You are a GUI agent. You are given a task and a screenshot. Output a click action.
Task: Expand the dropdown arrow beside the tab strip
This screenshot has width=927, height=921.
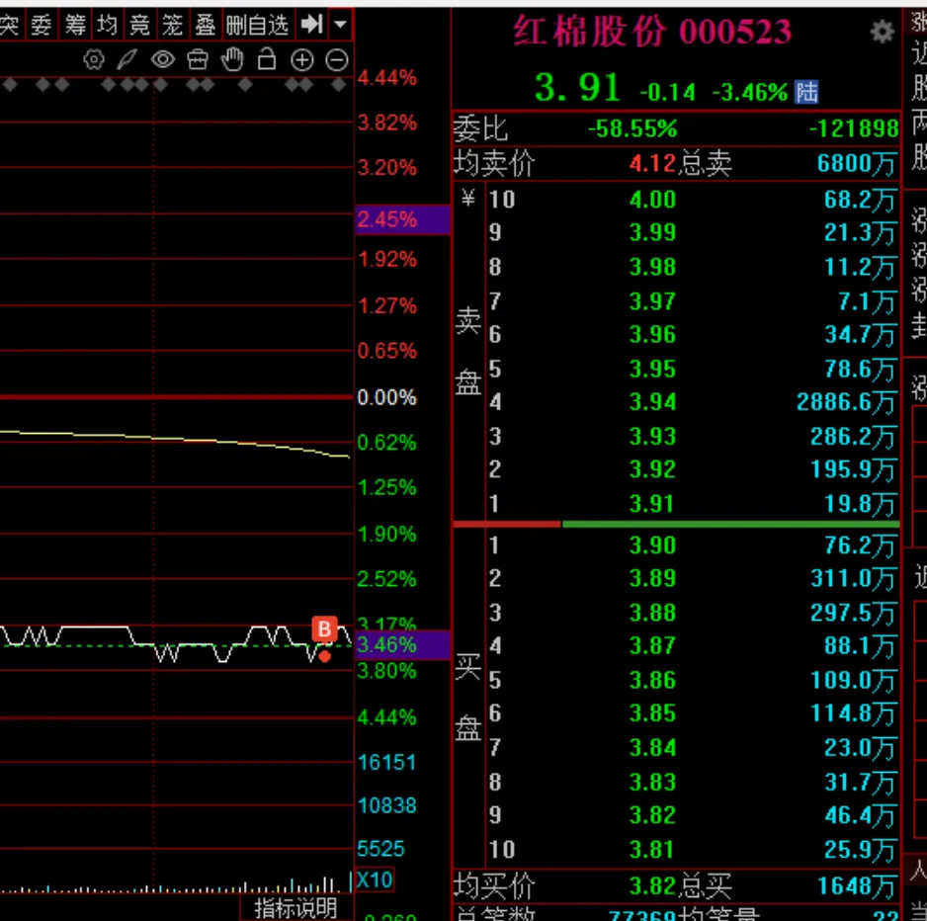341,24
